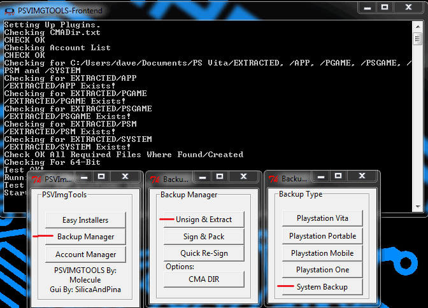
Task: Minimize the PSVIm... tools window
Action: [84, 177]
